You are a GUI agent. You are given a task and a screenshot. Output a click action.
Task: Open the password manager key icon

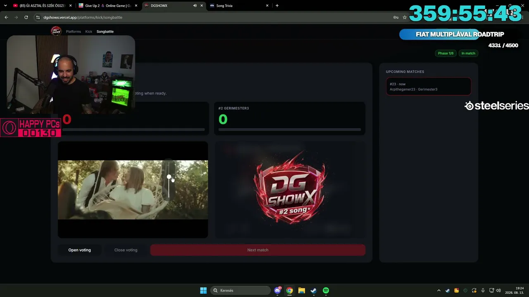coord(396,17)
